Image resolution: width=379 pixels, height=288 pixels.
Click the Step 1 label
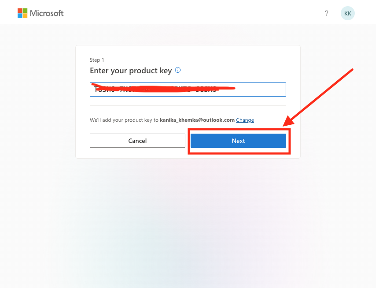(97, 60)
